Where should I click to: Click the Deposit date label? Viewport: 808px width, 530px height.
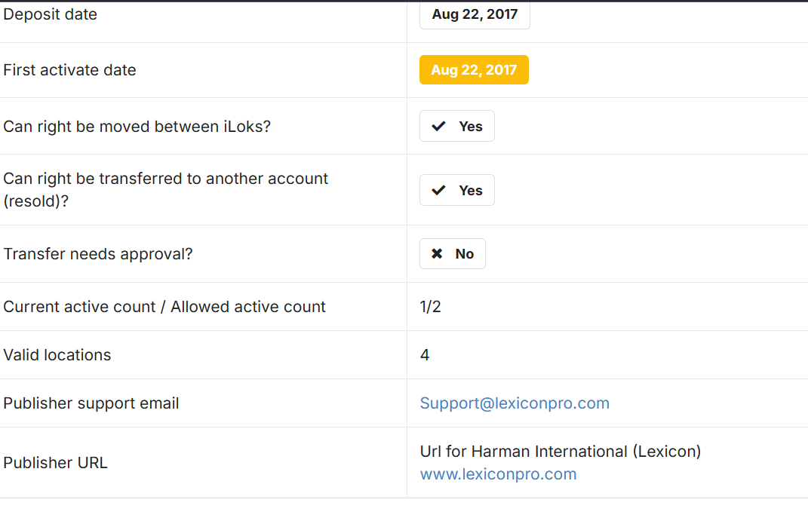coord(50,14)
